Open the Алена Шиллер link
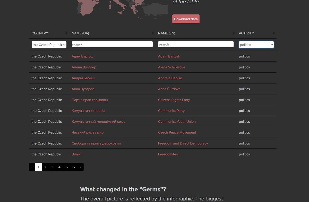The width and height of the screenshot is (309, 202). point(84,67)
